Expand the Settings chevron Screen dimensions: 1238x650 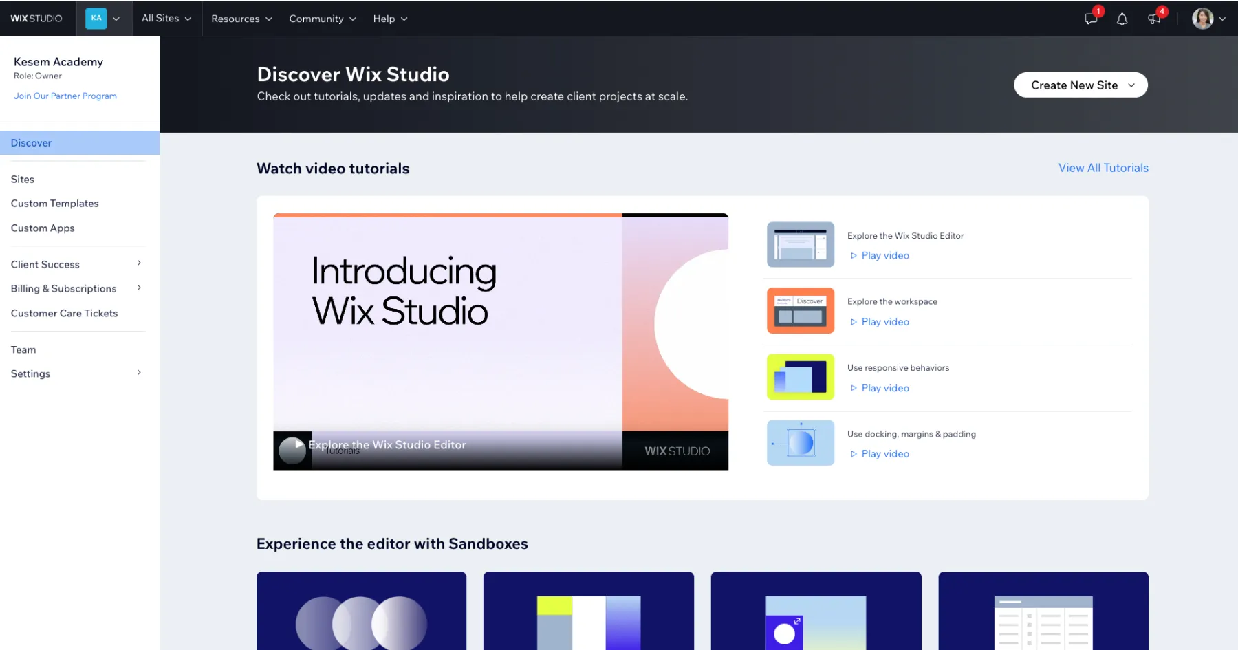coord(139,373)
